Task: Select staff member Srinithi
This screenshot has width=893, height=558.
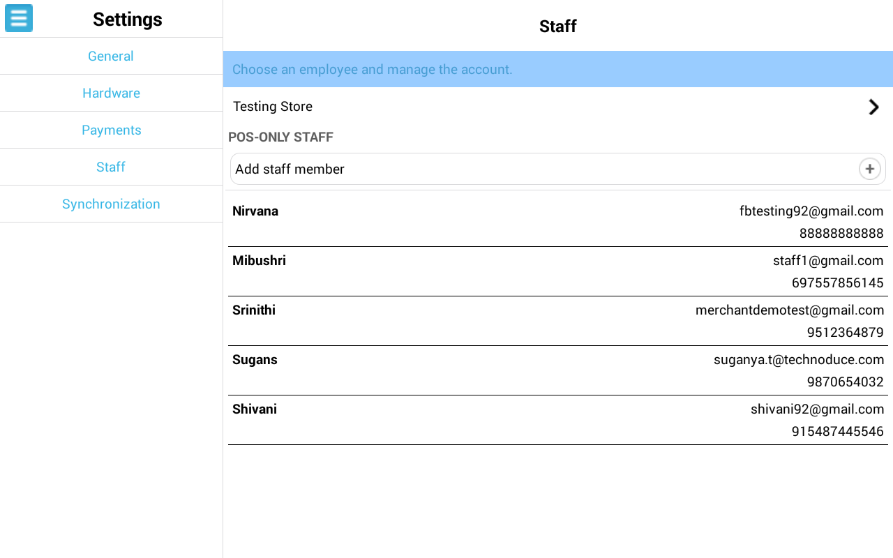Action: tap(254, 310)
